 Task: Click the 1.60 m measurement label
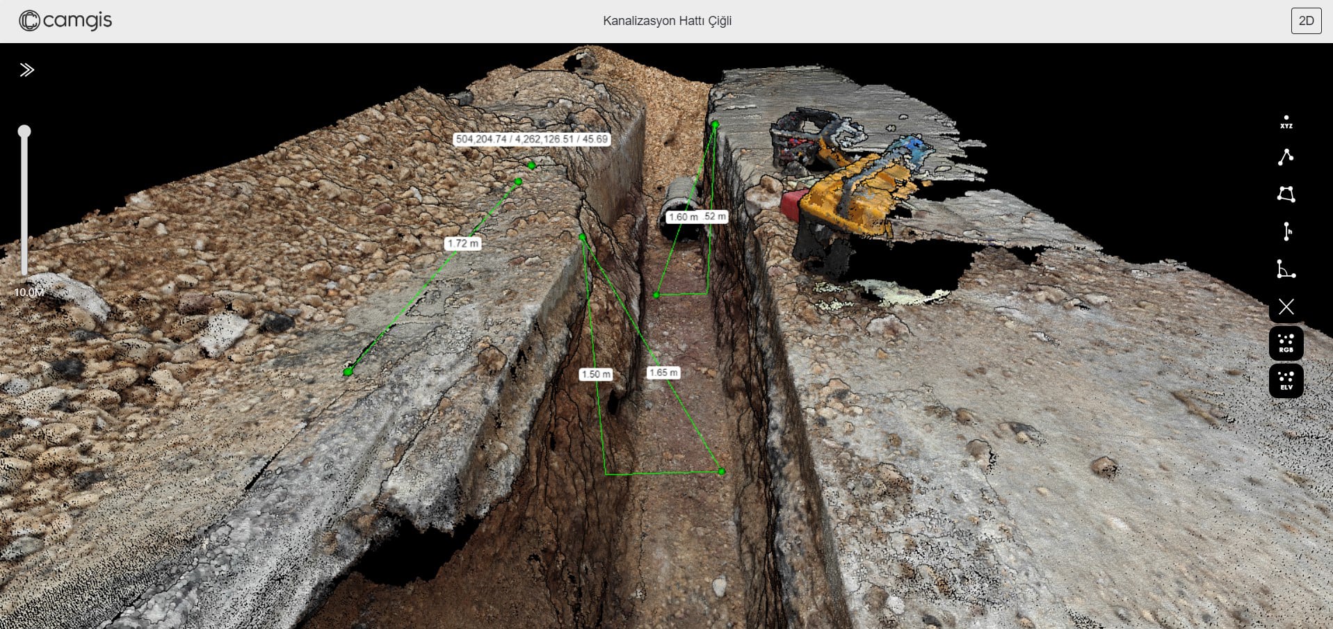pos(684,217)
